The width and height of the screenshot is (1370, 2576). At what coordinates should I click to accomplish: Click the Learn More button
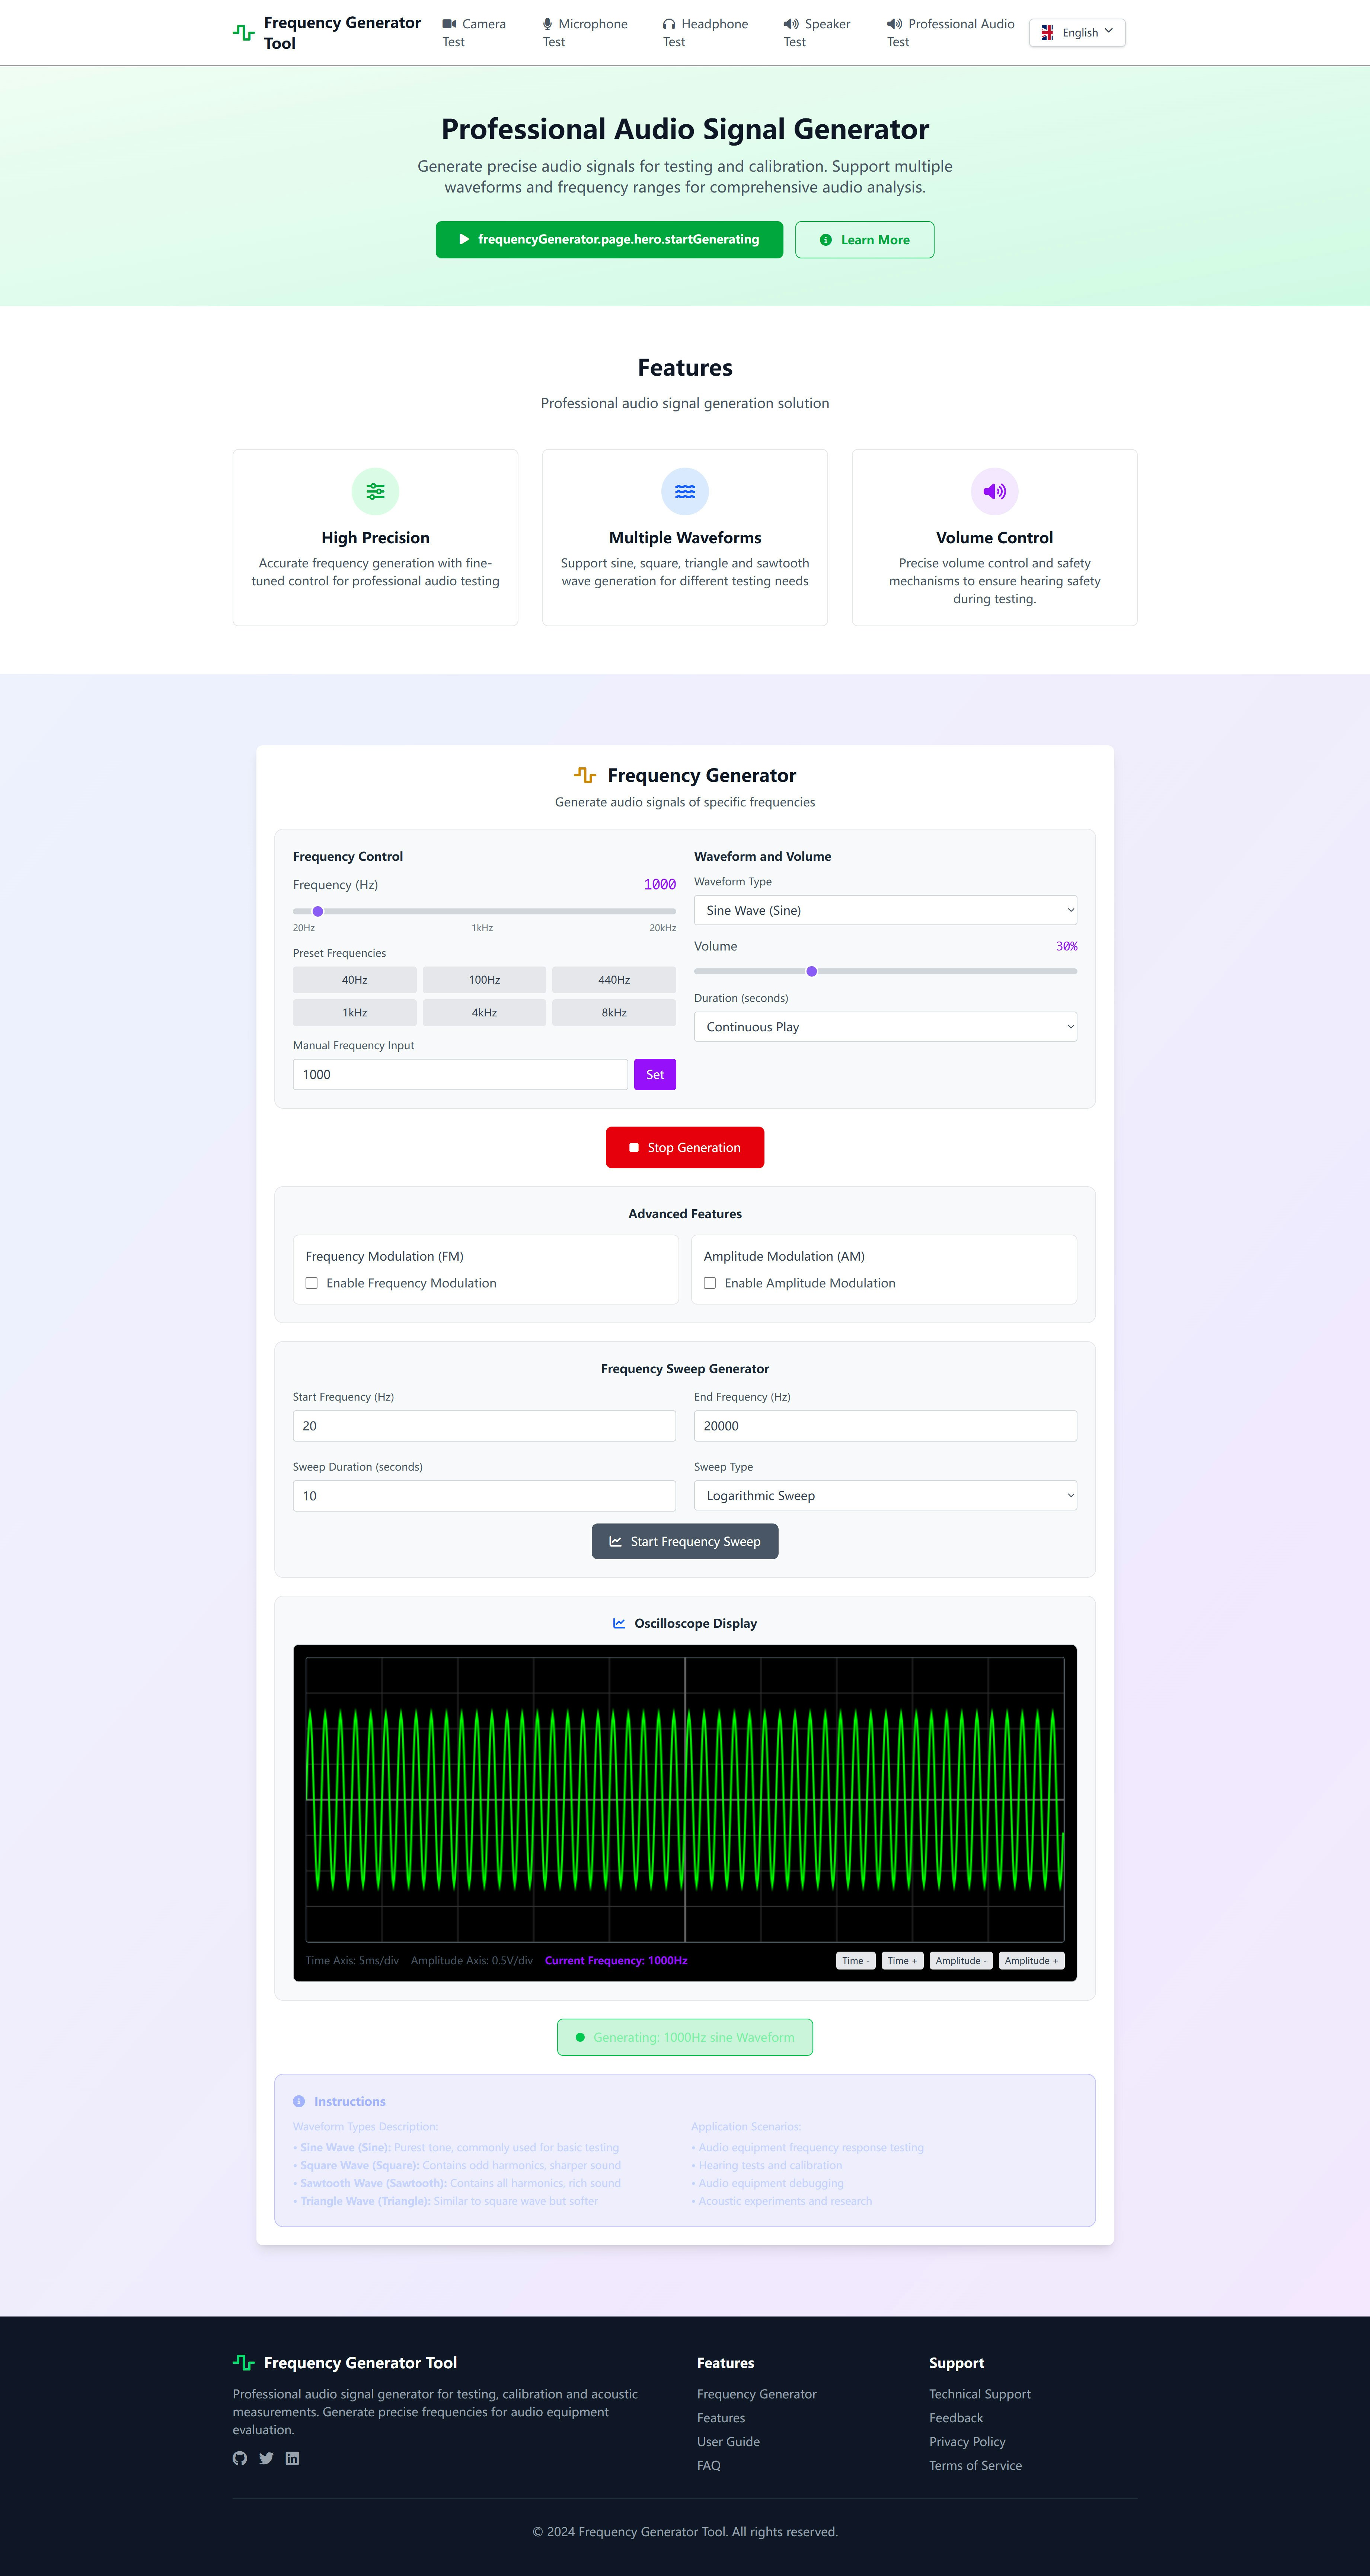pos(865,240)
